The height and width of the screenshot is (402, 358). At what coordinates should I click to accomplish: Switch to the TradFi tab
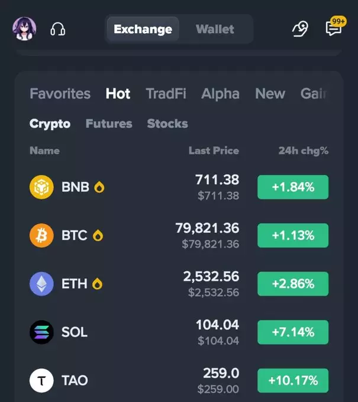click(x=166, y=93)
